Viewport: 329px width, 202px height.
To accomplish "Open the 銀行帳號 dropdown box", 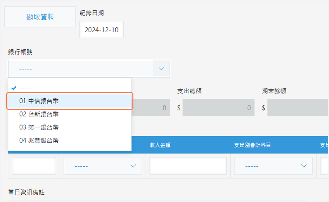I will tap(89, 69).
